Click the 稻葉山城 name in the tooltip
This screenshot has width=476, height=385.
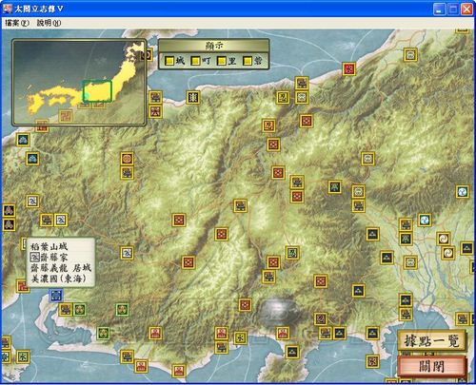[49, 246]
